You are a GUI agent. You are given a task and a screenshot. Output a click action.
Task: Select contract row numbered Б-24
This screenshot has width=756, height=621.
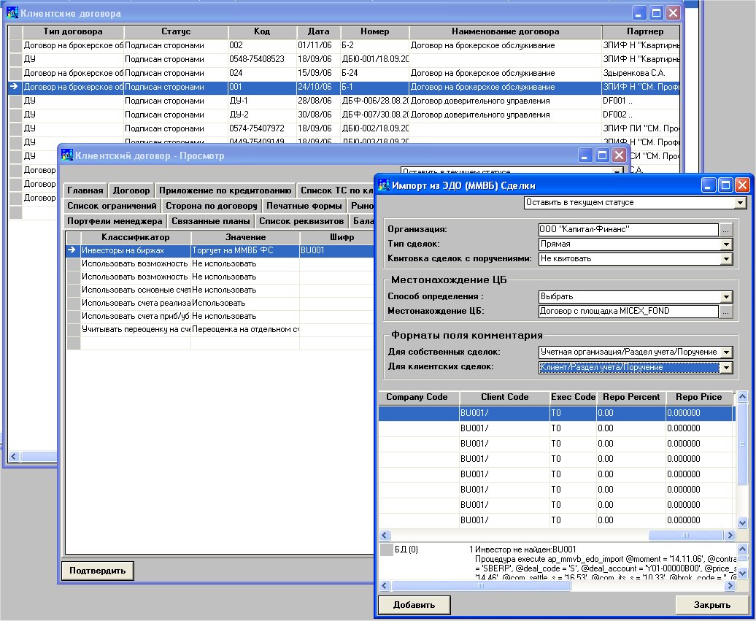click(344, 73)
